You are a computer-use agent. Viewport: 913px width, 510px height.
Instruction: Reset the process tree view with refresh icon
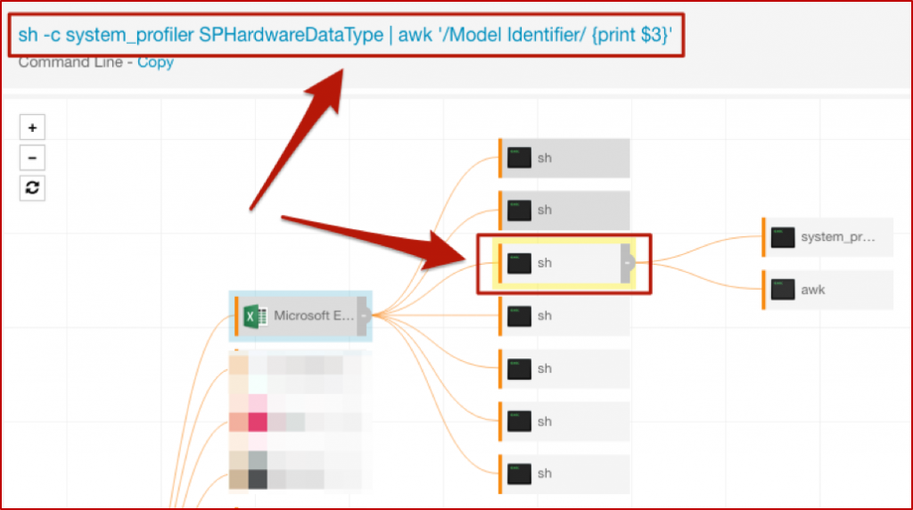pyautogui.click(x=32, y=188)
